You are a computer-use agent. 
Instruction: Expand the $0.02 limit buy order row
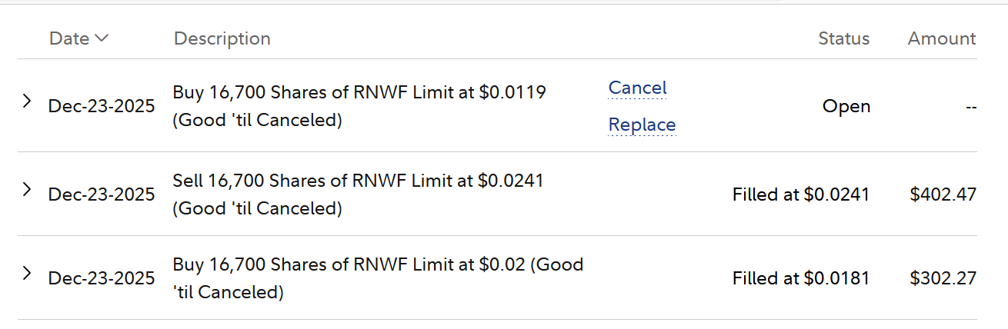point(27,273)
